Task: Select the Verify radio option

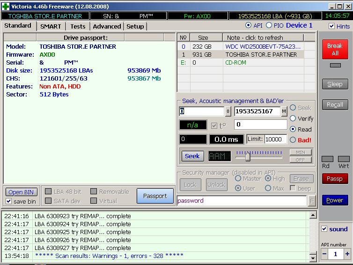Action: tap(293, 118)
